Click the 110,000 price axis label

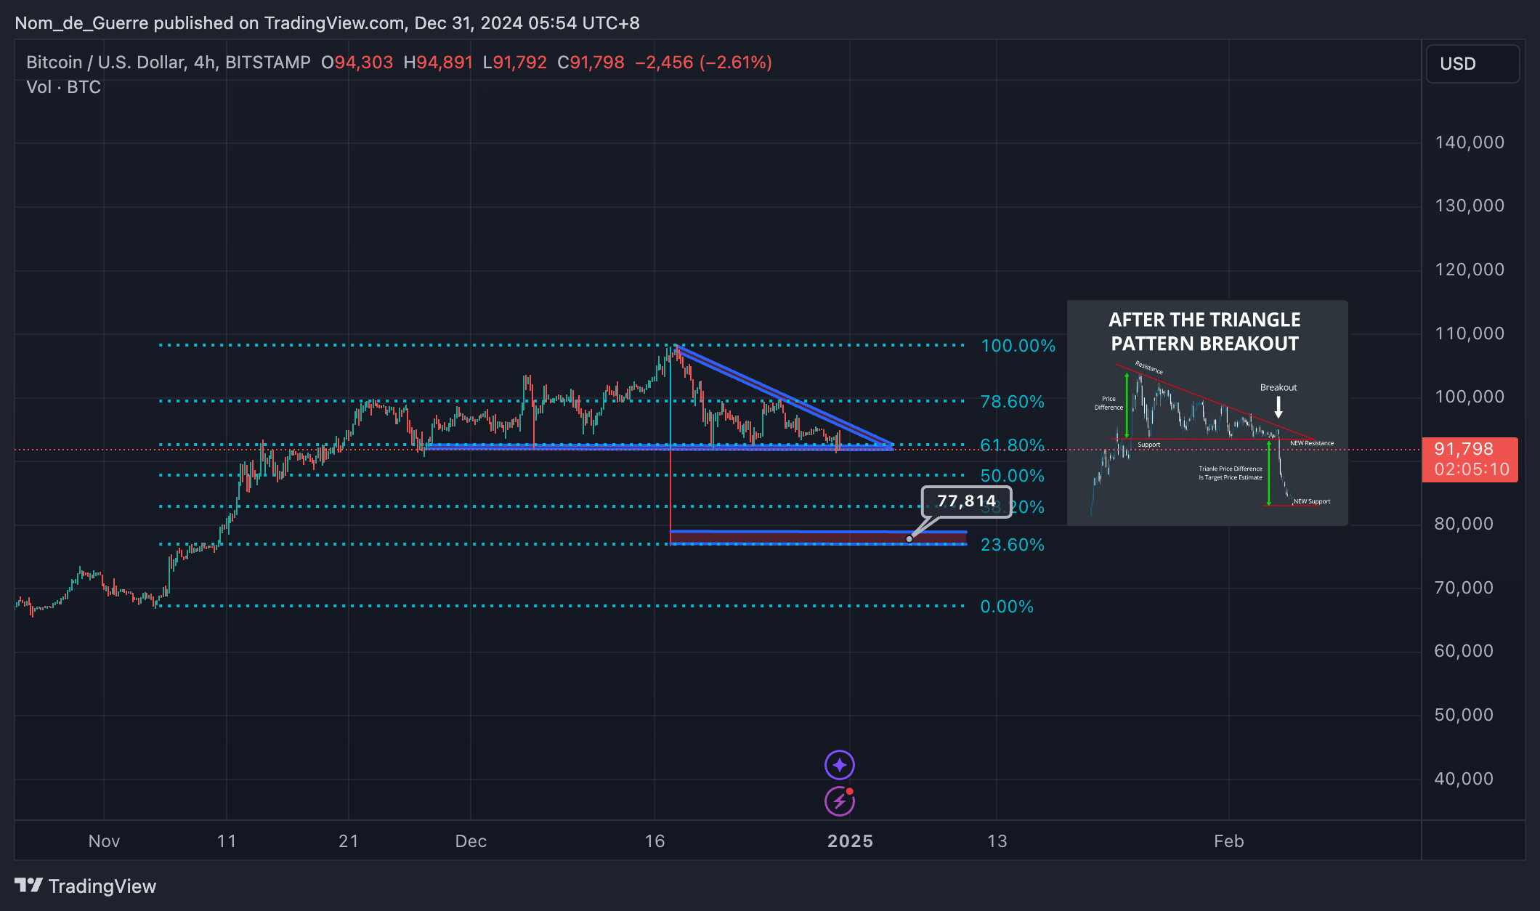tap(1470, 333)
